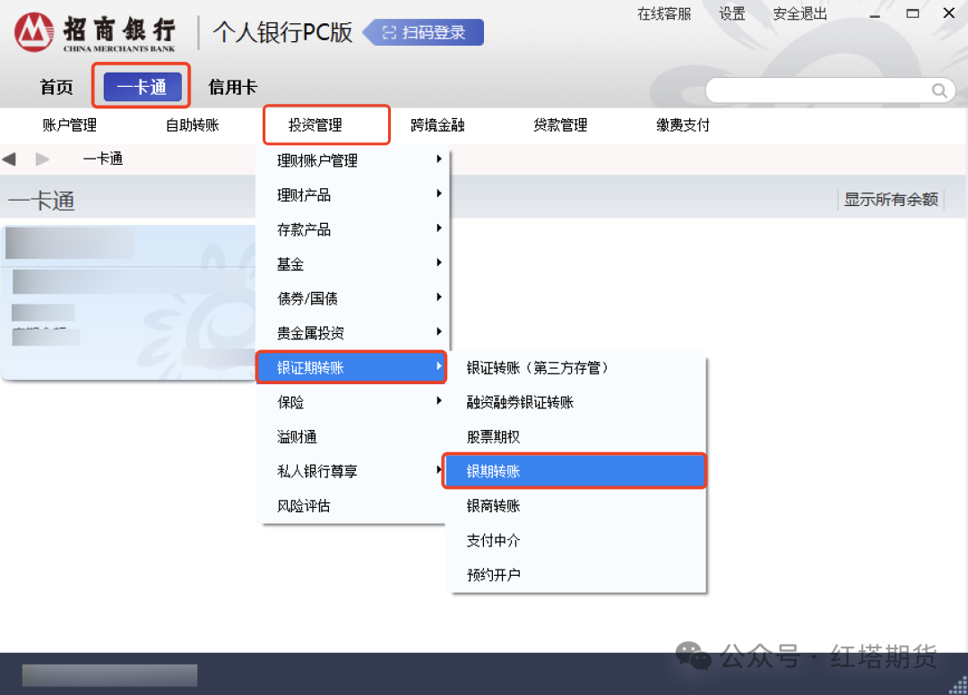
Task: Select 银证转账（第三方存管）
Action: (575, 367)
